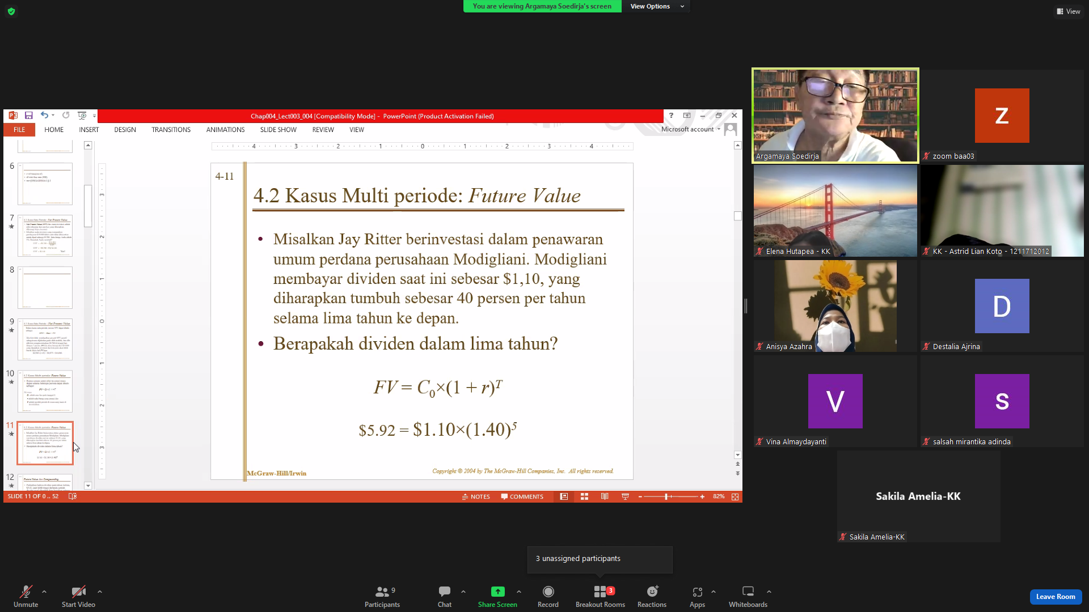Toggle the NOTES pane
Viewport: 1089px width, 612px height.
click(476, 496)
